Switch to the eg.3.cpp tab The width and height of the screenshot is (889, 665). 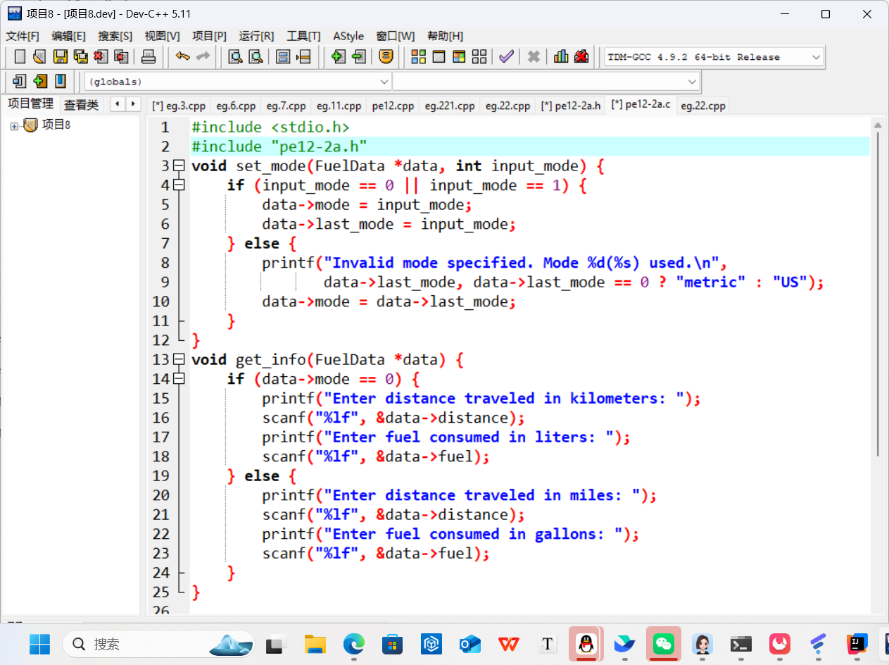point(179,106)
